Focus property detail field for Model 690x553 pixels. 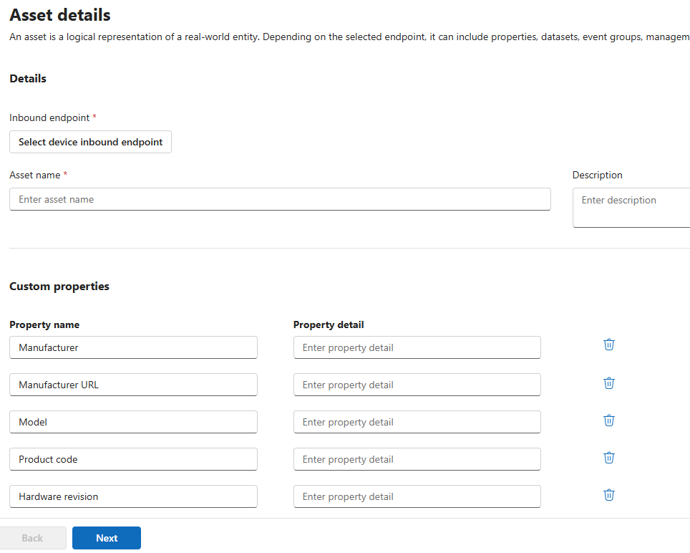tap(417, 422)
